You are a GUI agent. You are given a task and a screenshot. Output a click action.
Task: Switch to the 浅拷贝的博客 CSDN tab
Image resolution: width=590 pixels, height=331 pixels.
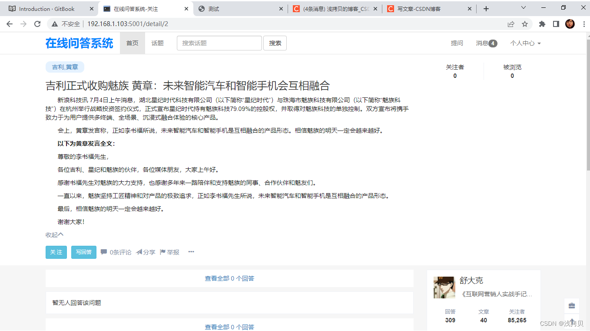pos(335,9)
